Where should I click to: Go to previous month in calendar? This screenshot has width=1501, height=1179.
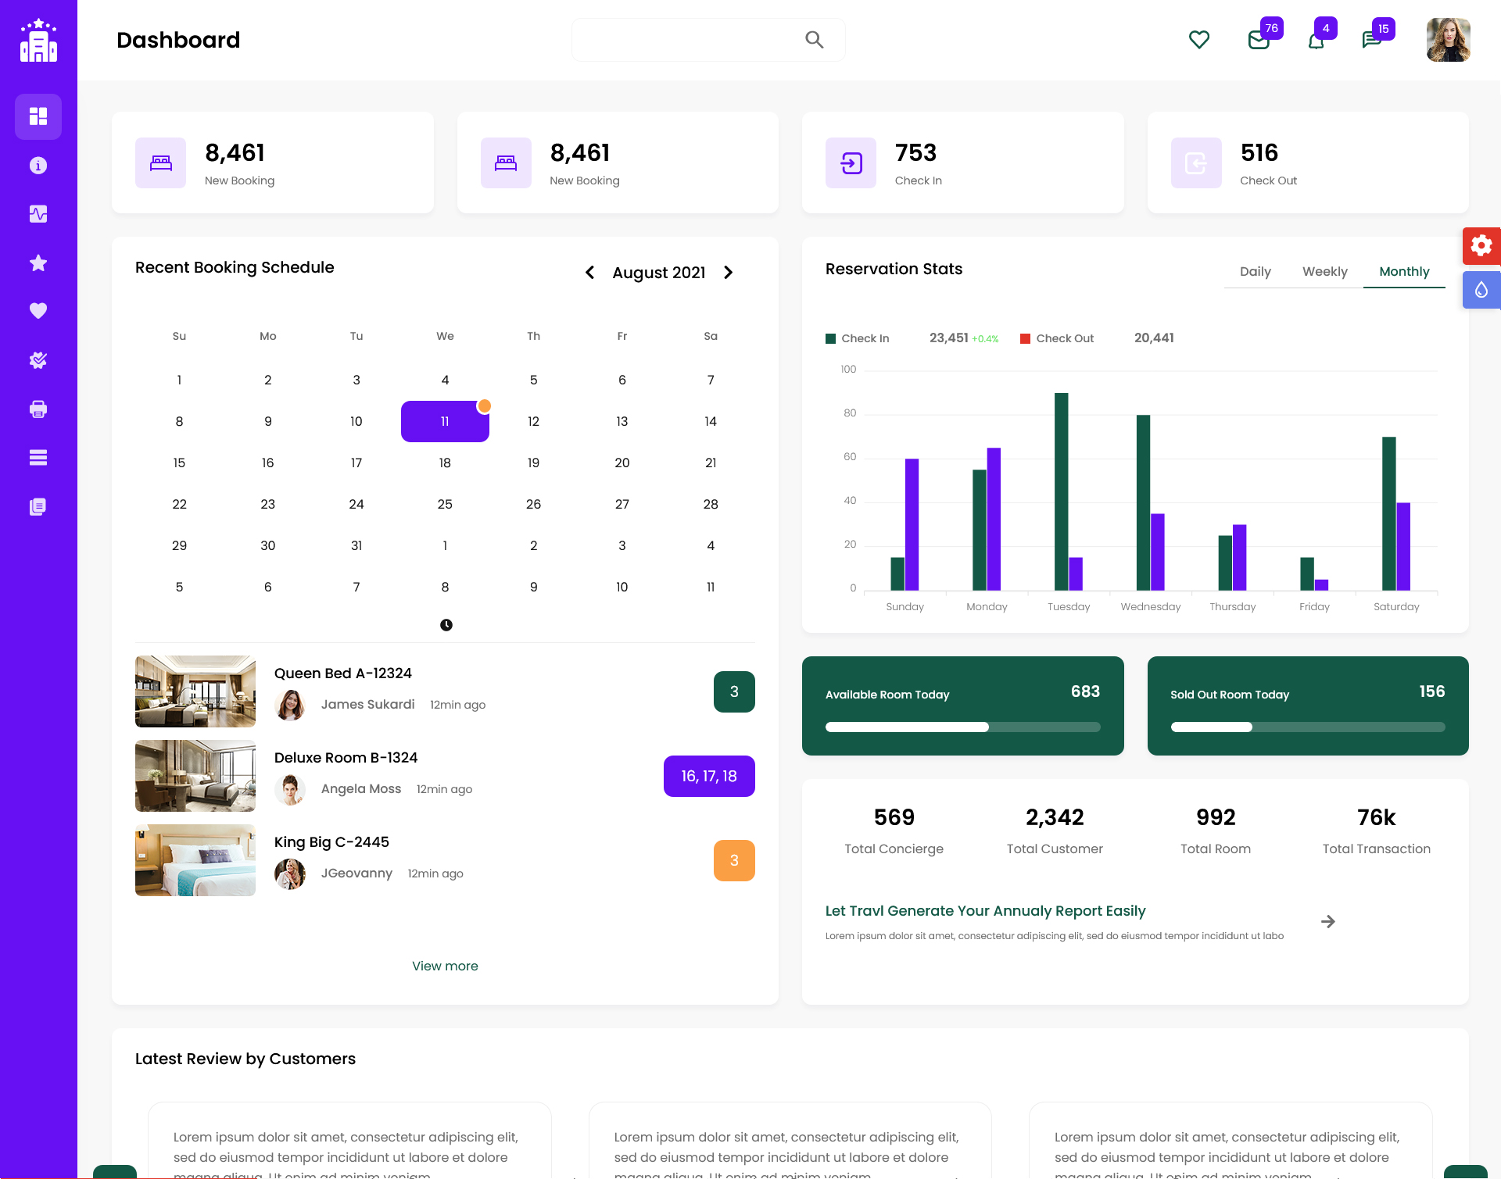tap(590, 273)
